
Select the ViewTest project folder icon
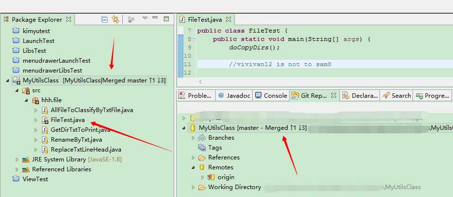tap(16, 179)
